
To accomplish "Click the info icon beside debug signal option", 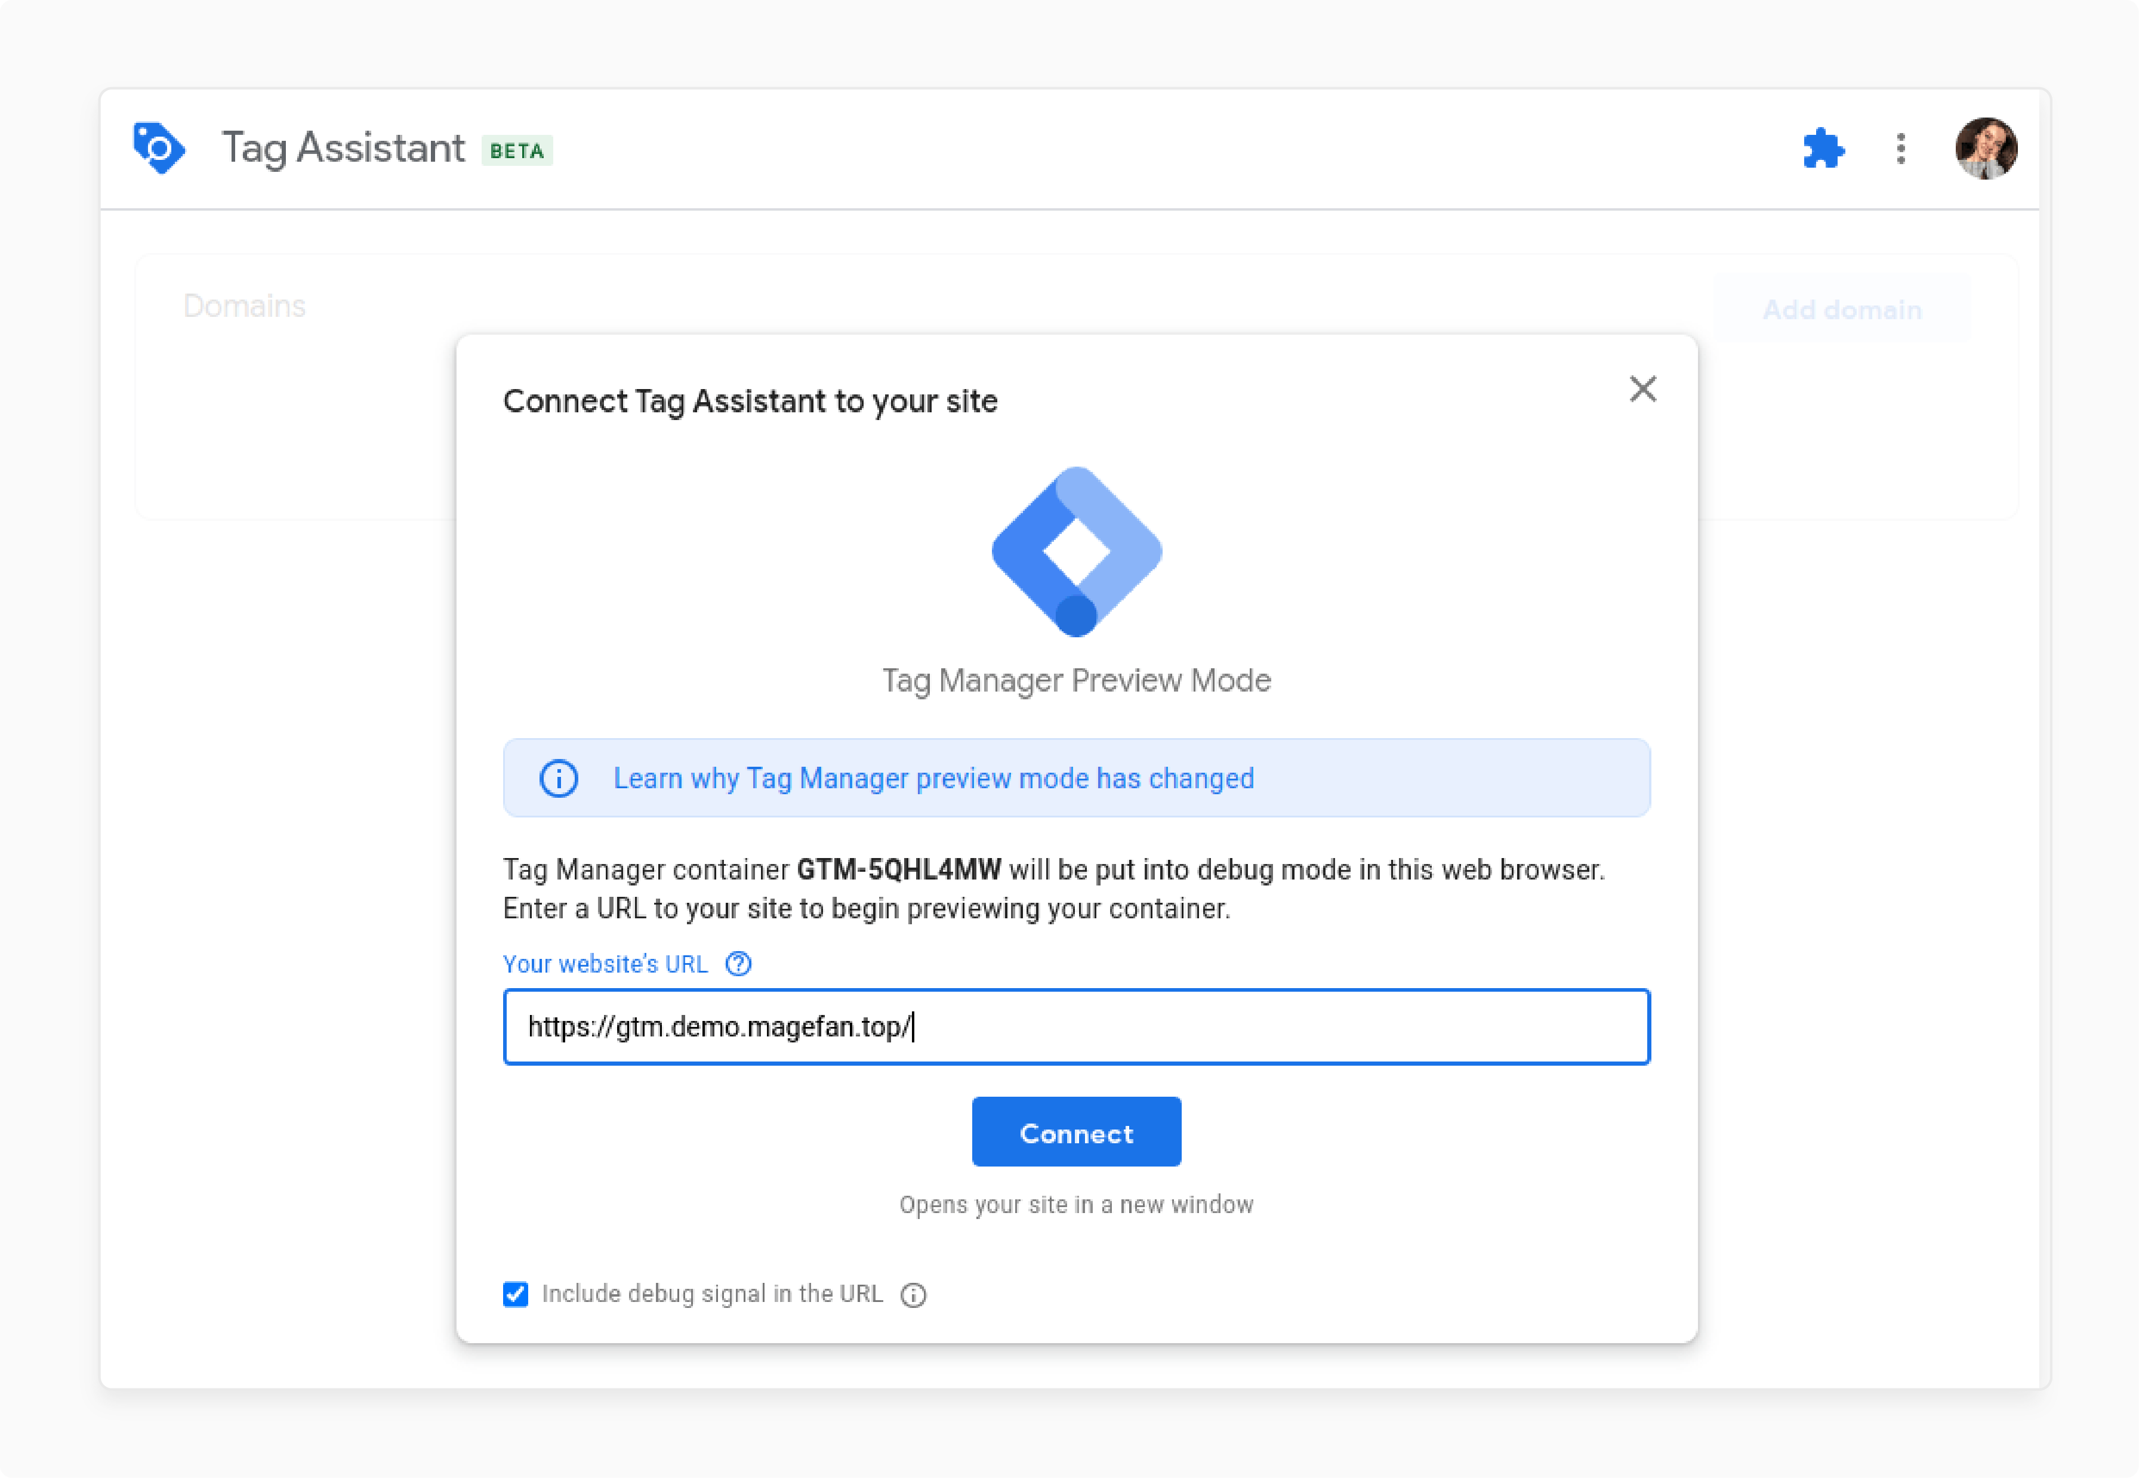I will (x=913, y=1295).
